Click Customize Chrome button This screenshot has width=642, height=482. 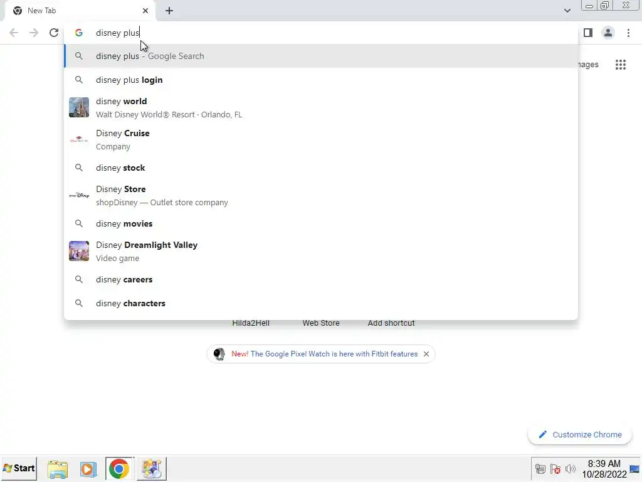pyautogui.click(x=580, y=435)
